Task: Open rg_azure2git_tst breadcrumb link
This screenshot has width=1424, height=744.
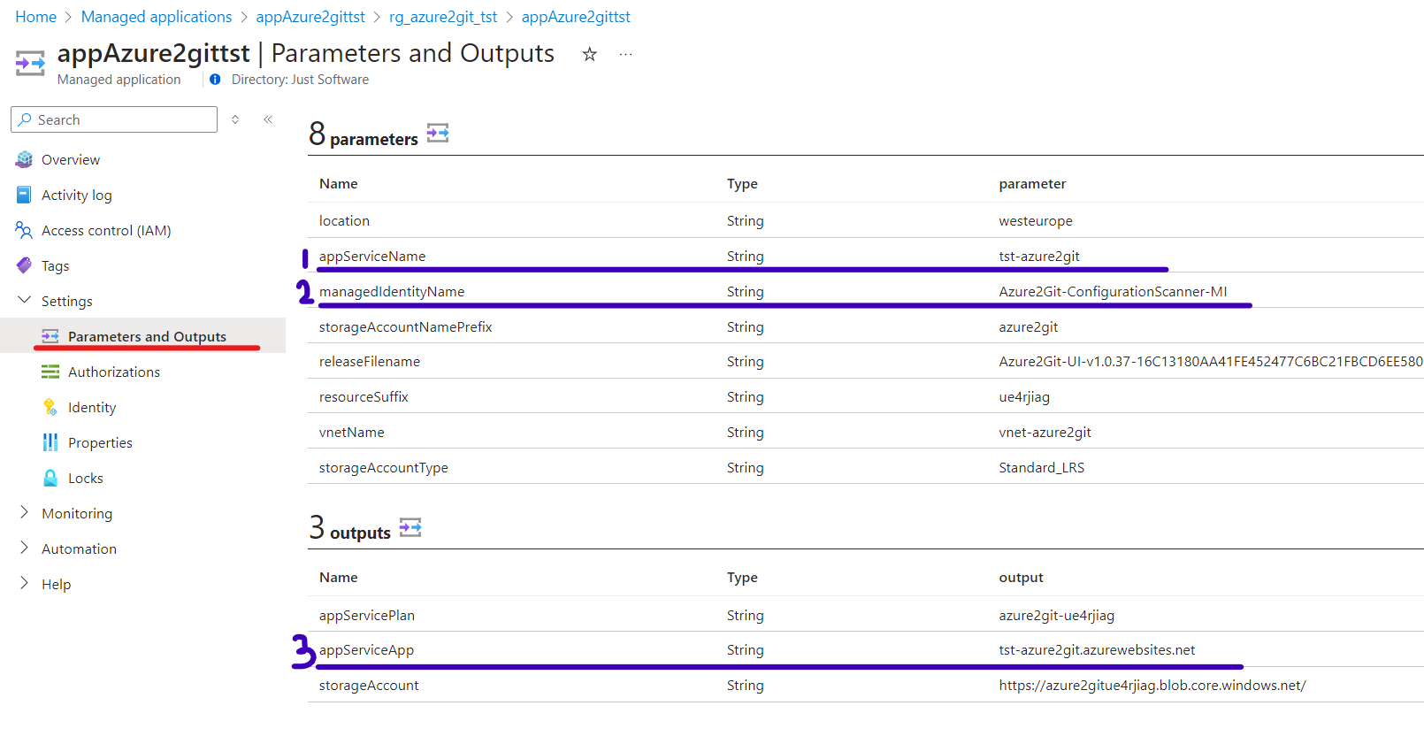Action: [443, 17]
